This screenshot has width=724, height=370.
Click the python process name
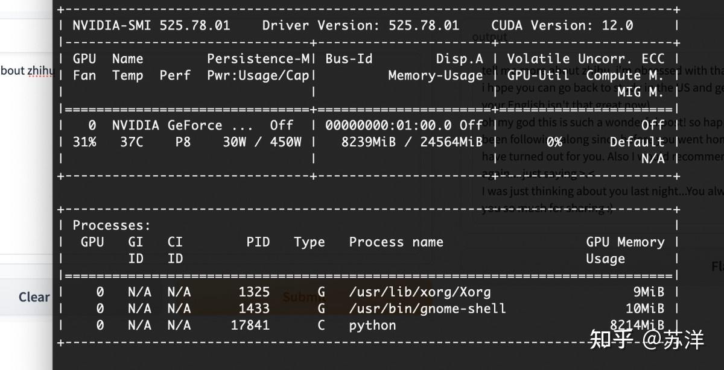click(x=372, y=325)
